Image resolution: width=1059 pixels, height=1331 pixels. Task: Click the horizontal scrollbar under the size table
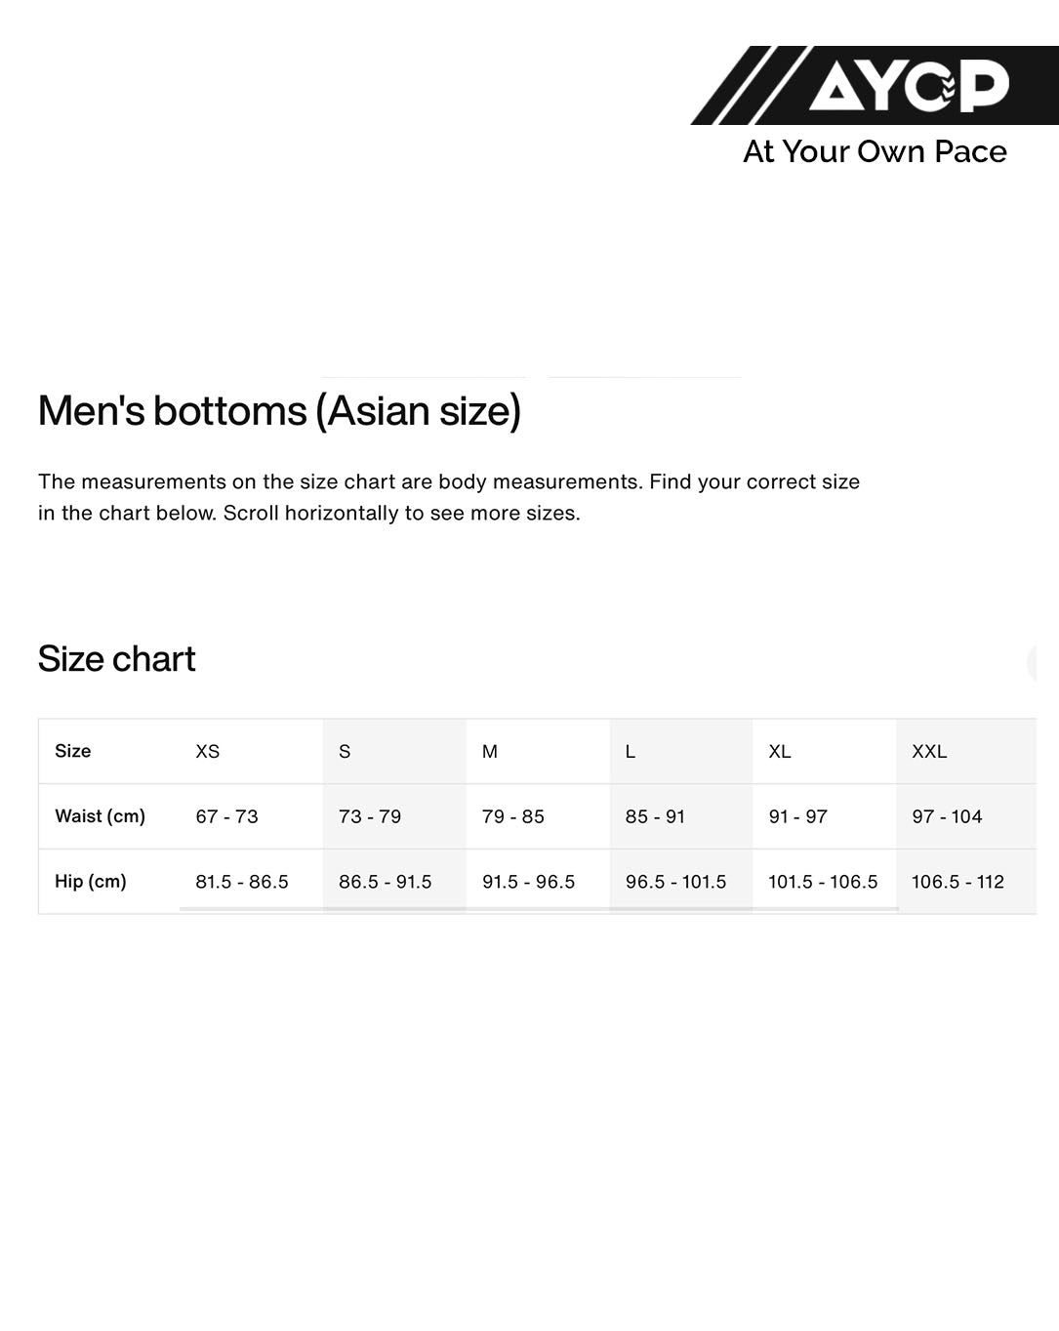[x=538, y=909]
